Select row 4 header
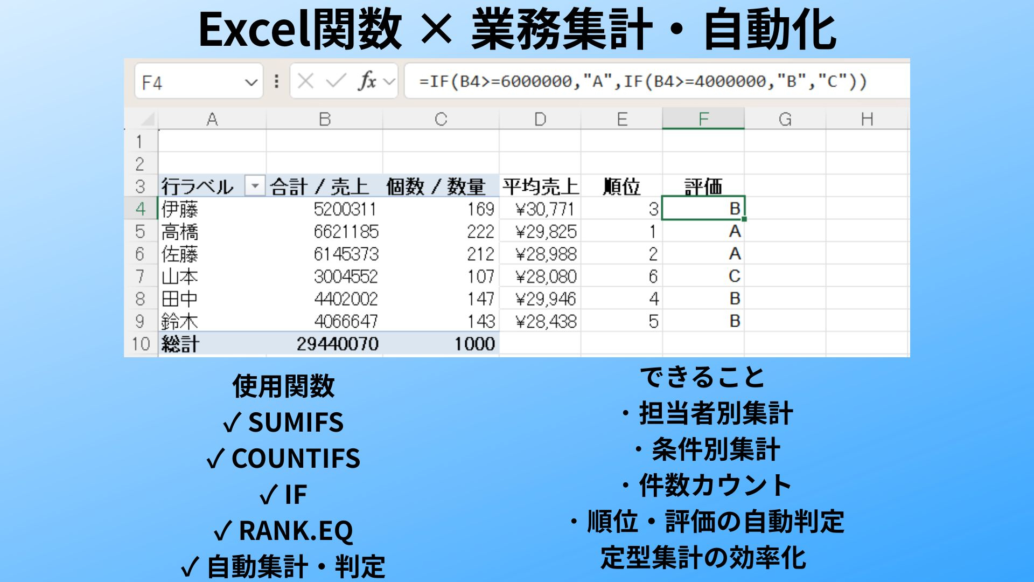Image resolution: width=1034 pixels, height=582 pixels. pos(140,209)
